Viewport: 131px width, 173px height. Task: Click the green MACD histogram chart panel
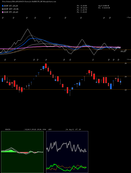[x=22, y=152]
